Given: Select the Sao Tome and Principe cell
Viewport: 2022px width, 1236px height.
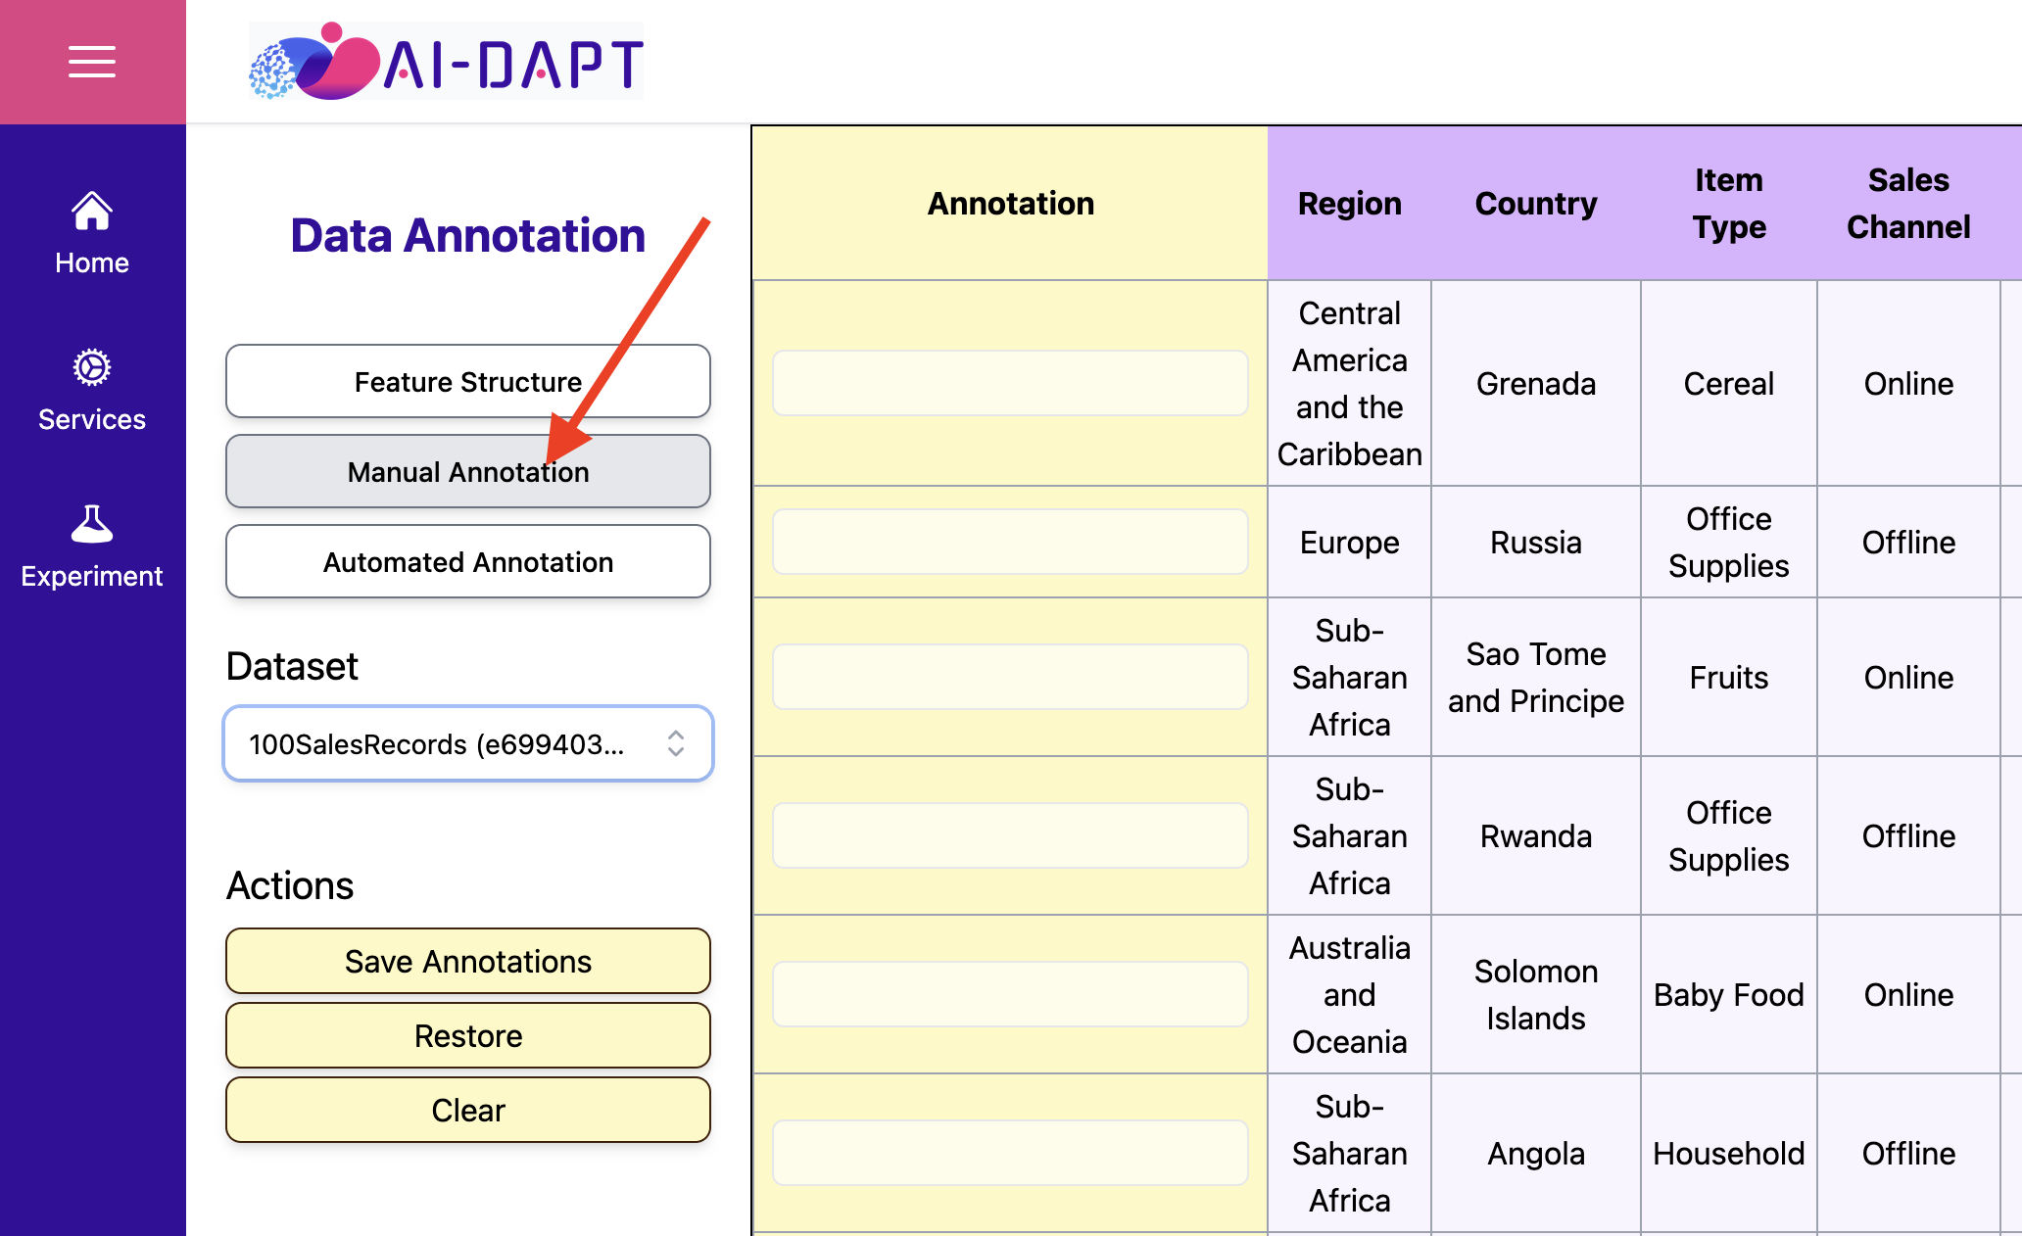Looking at the screenshot, I should (1536, 677).
